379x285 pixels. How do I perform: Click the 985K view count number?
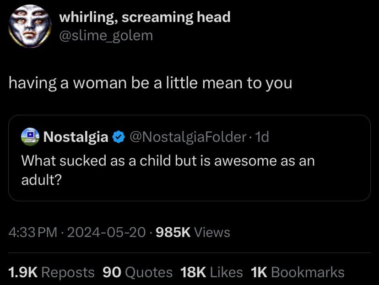point(173,232)
